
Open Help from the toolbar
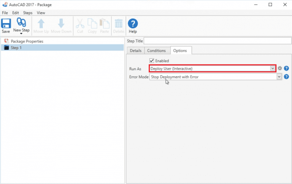[x=133, y=26]
